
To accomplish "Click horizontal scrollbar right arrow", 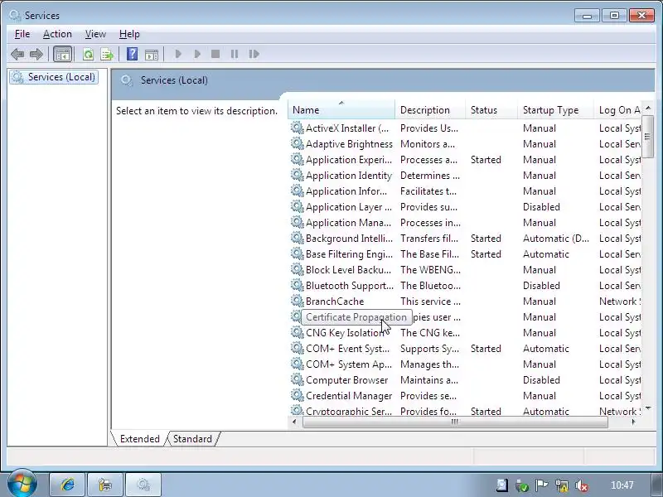I will pos(633,422).
